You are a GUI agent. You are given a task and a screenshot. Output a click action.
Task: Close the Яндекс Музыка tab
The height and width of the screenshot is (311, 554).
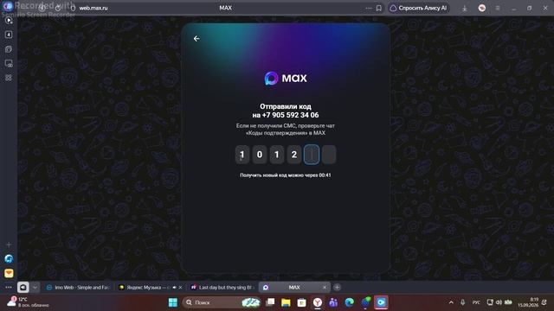180,288
